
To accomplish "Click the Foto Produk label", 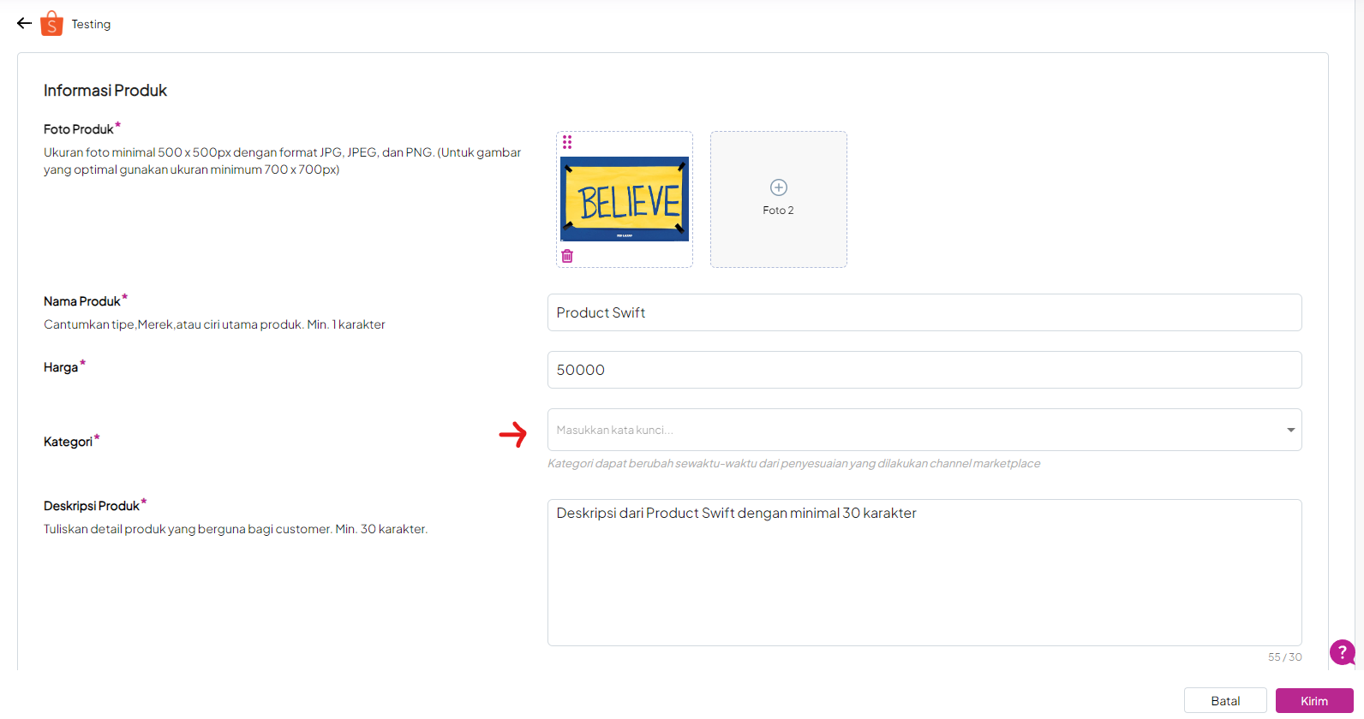I will click(79, 129).
